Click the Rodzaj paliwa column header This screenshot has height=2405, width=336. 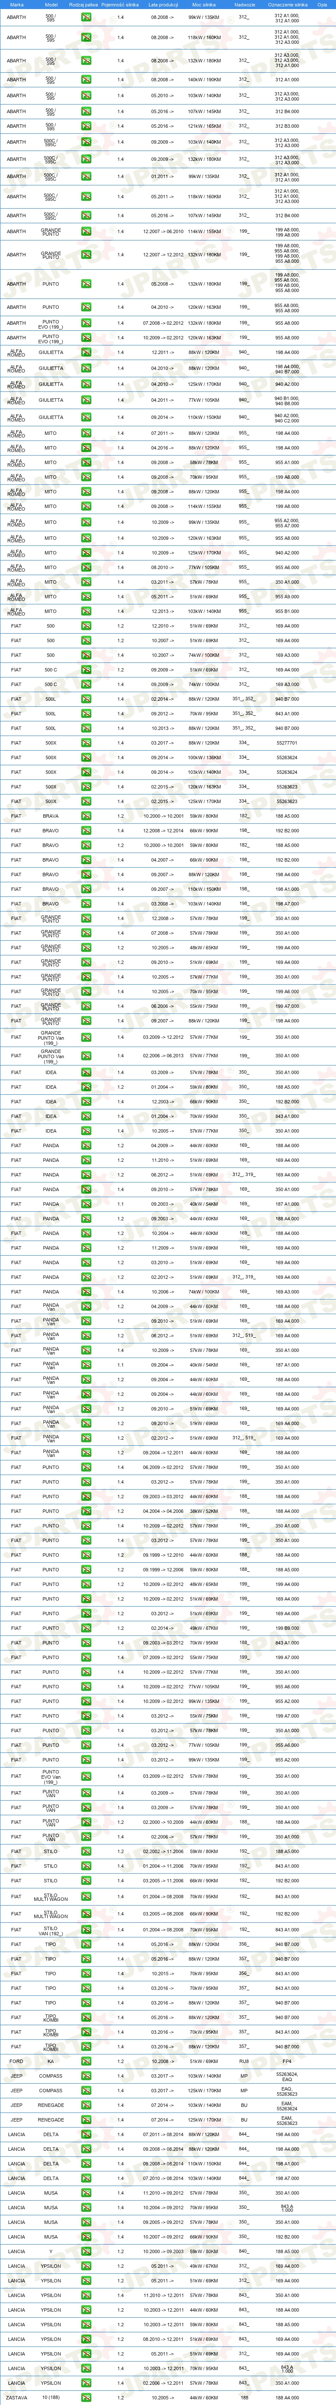(84, 5)
